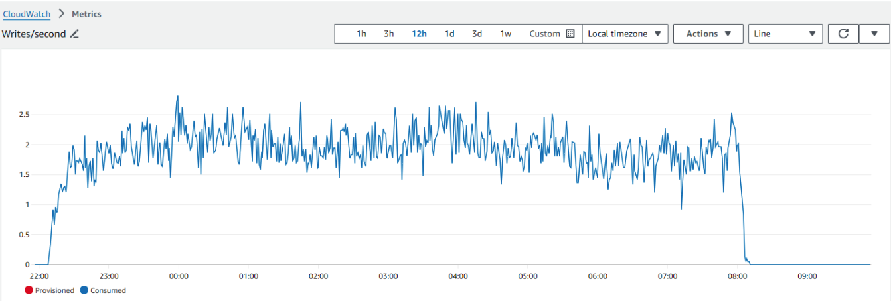Select the 3h time range
The image size is (891, 301).
point(388,34)
